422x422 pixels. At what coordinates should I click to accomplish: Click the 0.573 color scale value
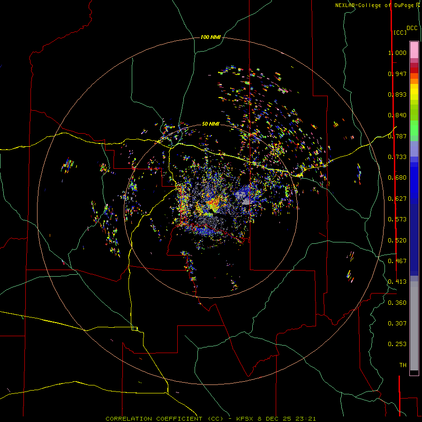pyautogui.click(x=397, y=219)
